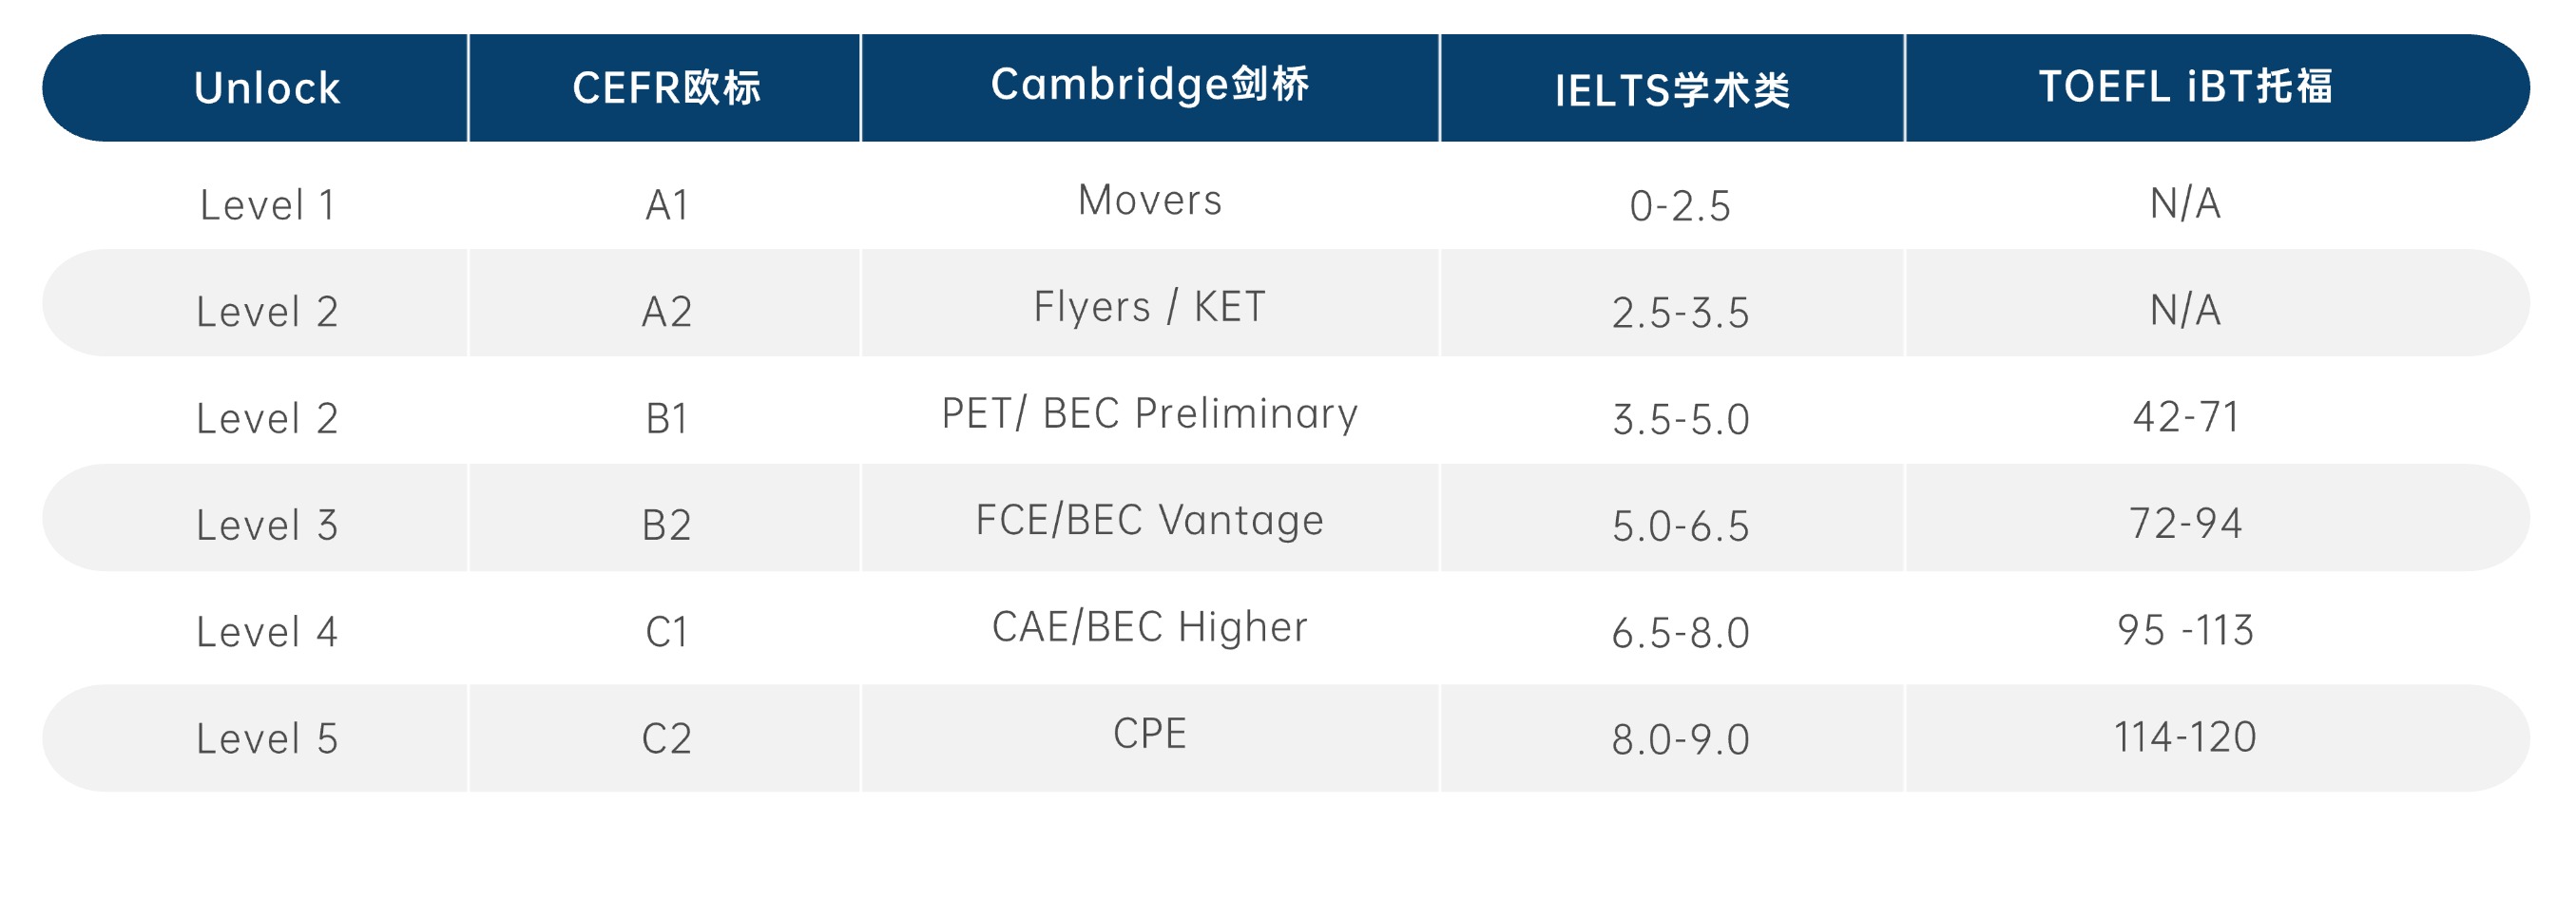Click the CPE cell
This screenshot has height=918, width=2576.
pos(1150,734)
